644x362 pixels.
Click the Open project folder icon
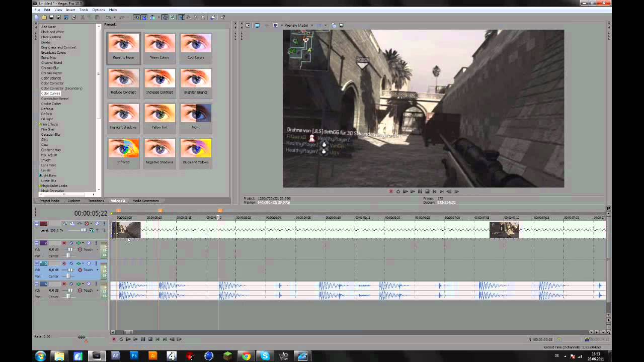tap(44, 17)
